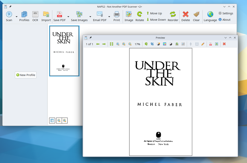Click the New Profile button

tap(26, 75)
